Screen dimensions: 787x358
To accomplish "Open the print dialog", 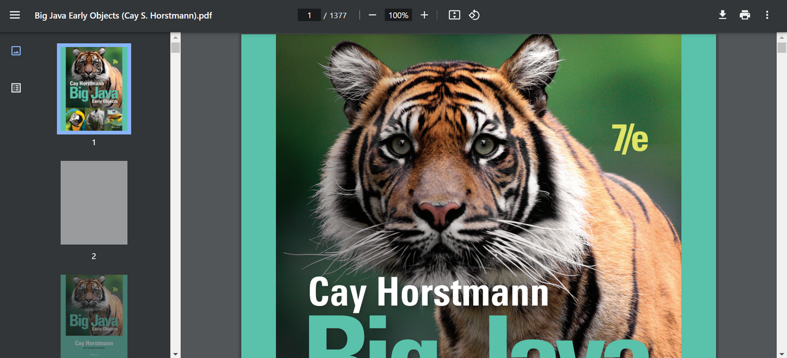I will pos(745,15).
